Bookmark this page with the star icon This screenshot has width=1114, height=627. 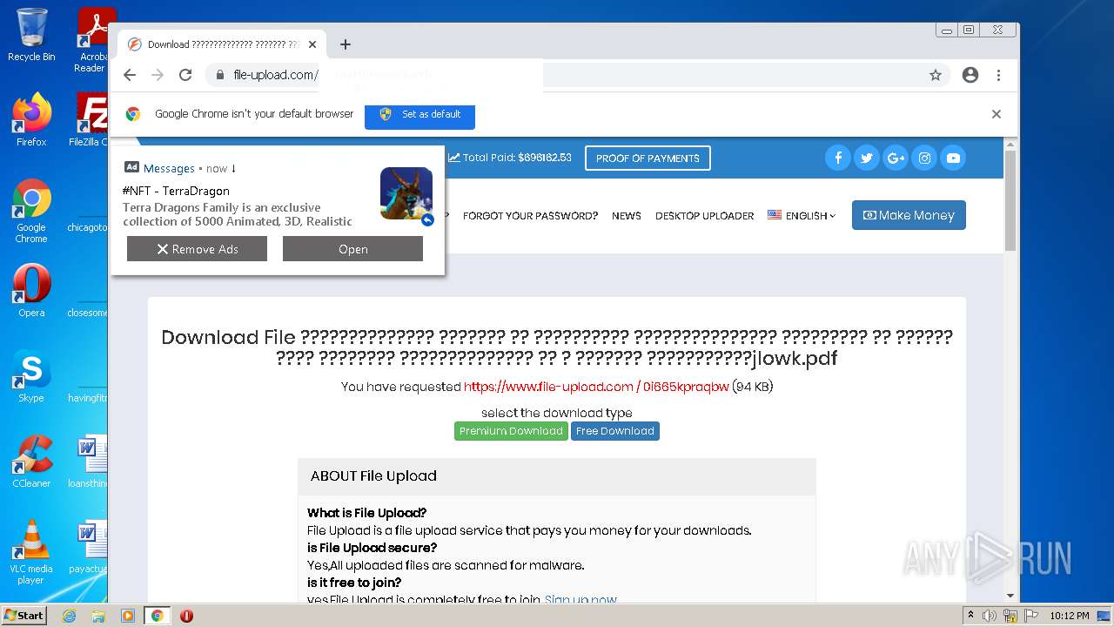point(936,75)
